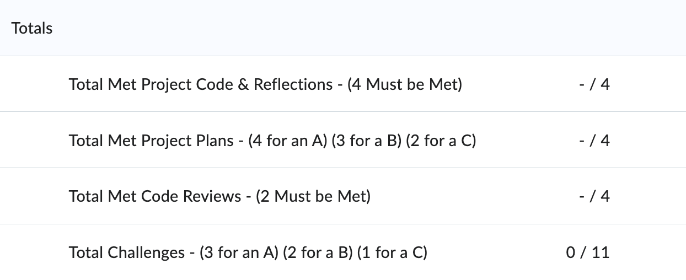Viewport: 686px width, 280px height.
Task: Click the Project Plans "- / 4" score
Action: pos(594,141)
